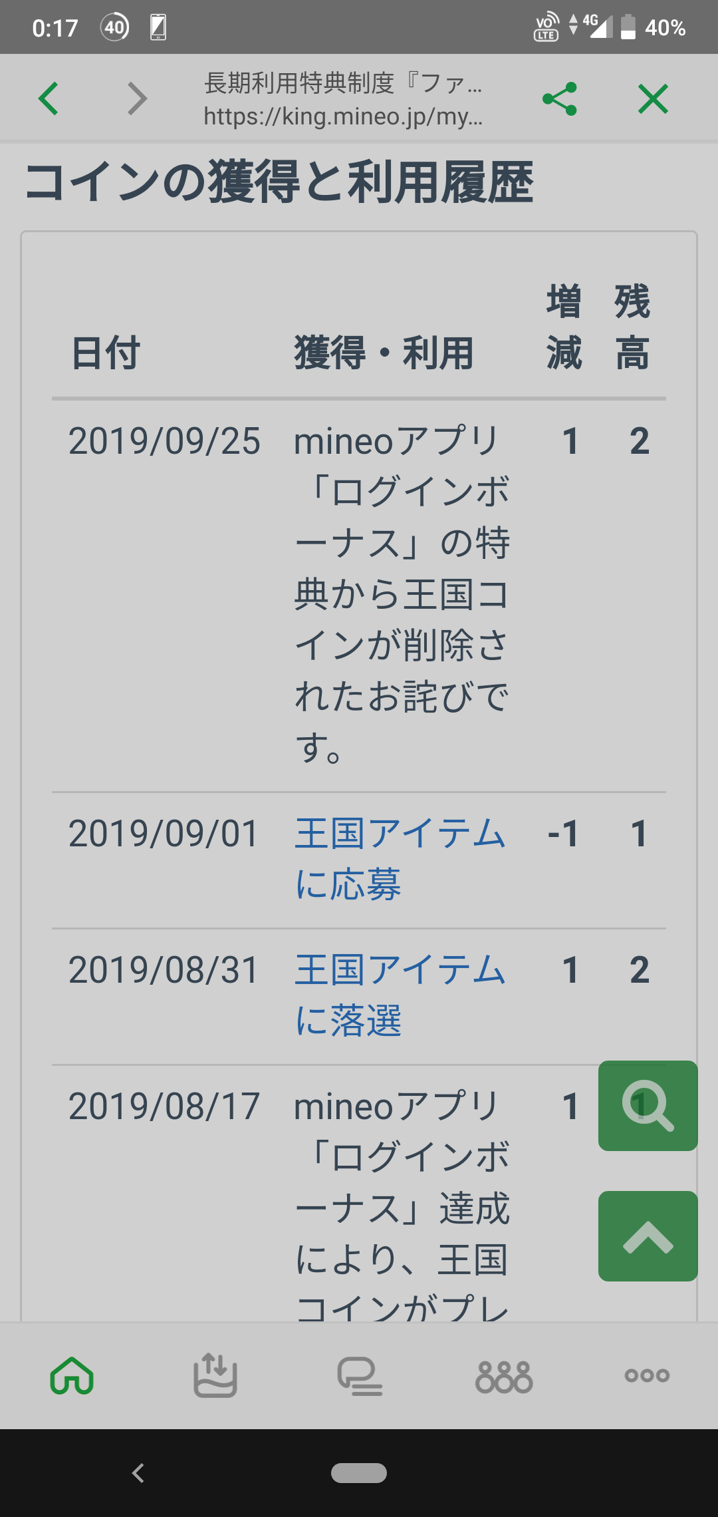This screenshot has width=718, height=1517.
Task: Open the home tab in bottom bar
Action: point(72,1376)
